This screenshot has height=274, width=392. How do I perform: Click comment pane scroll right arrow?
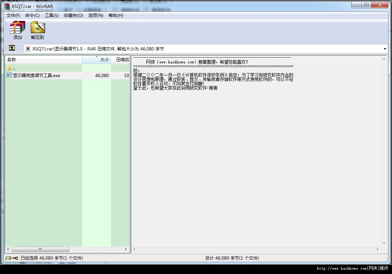pyautogui.click(x=378, y=249)
